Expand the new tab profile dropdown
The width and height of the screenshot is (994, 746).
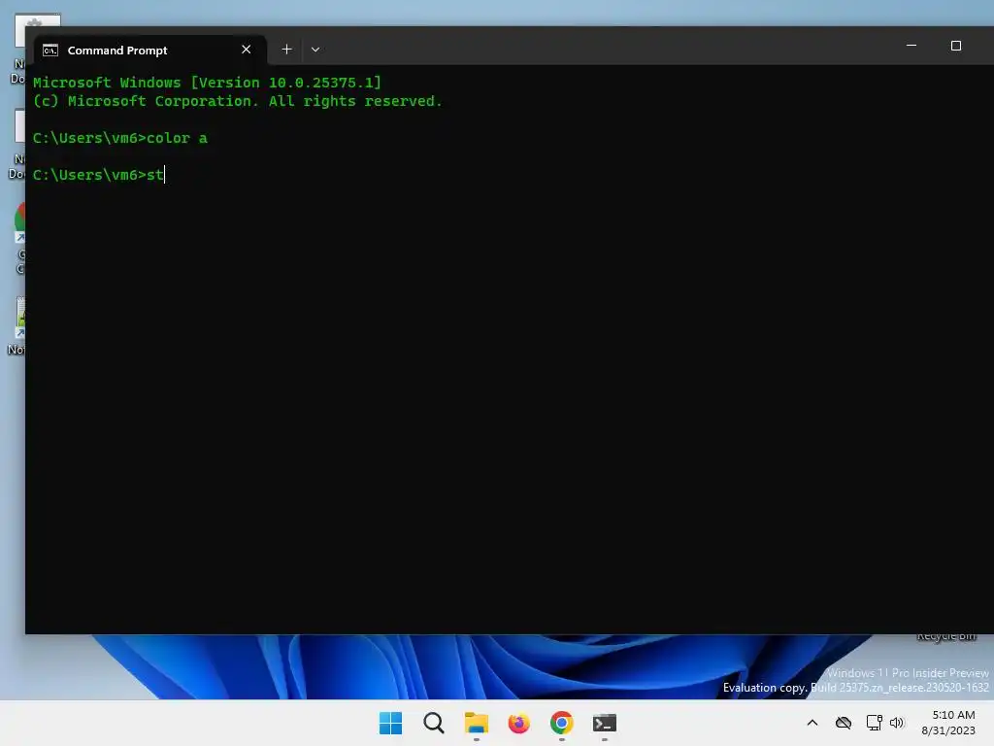(315, 50)
